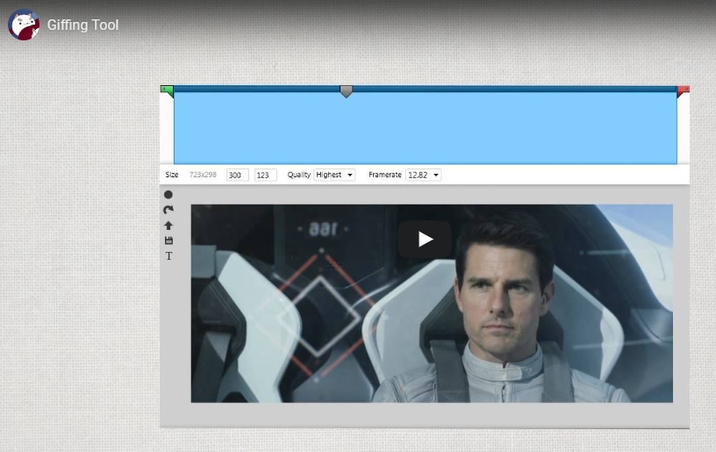Click the record circle icon
Screen dimensions: 716x452
click(x=168, y=195)
